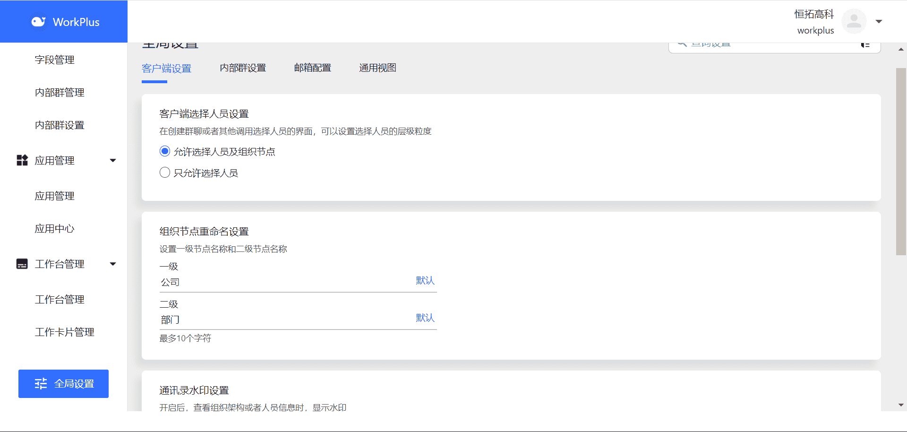Collapse the 应用管理 sidebar group arrow
The image size is (907, 432).
(x=113, y=160)
